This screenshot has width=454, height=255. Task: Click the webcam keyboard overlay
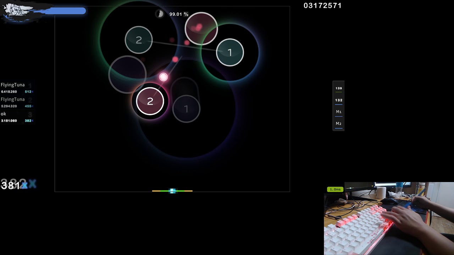click(x=389, y=219)
